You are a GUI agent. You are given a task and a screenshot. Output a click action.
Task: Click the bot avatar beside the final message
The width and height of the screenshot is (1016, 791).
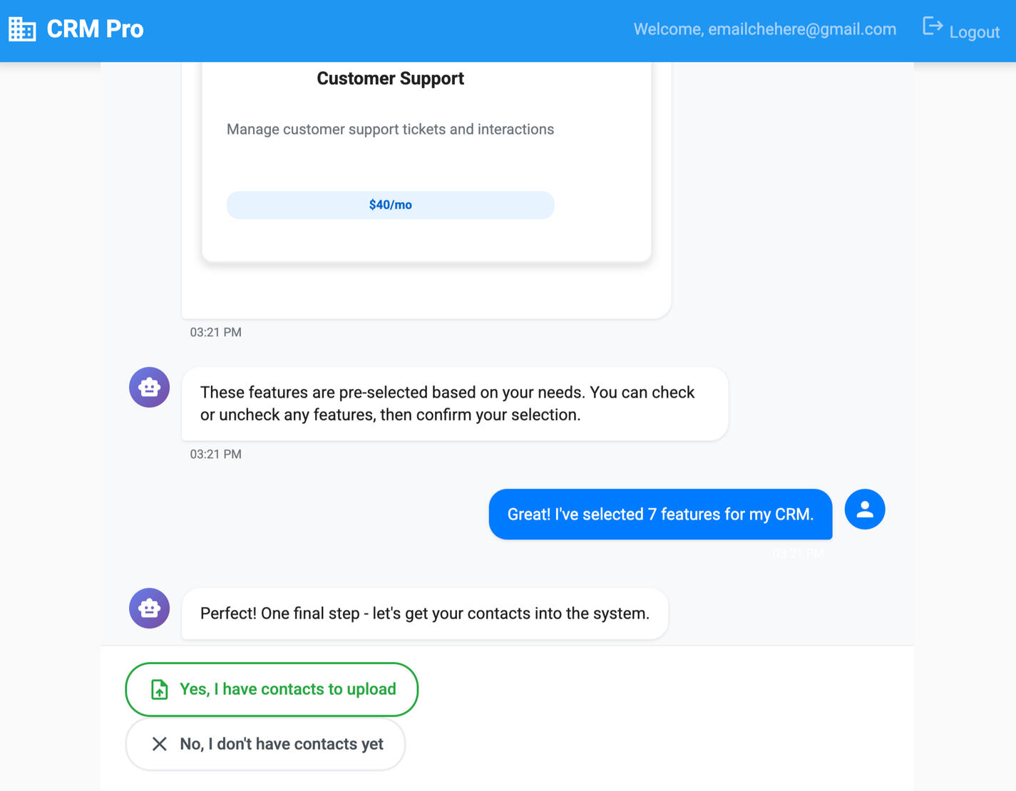coord(149,608)
